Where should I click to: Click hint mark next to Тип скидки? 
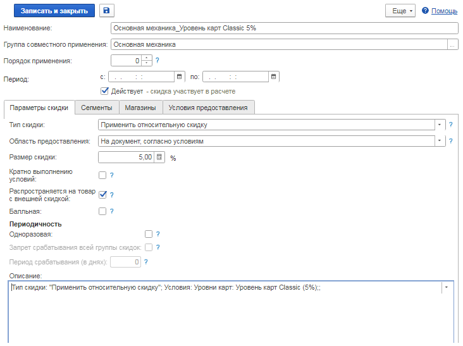pos(450,125)
